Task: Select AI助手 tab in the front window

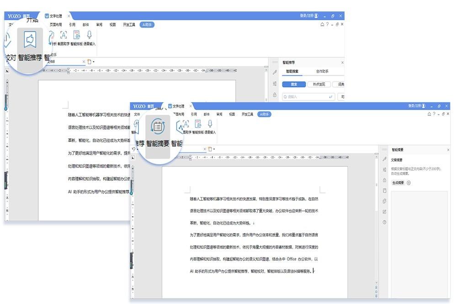Action: (x=264, y=114)
